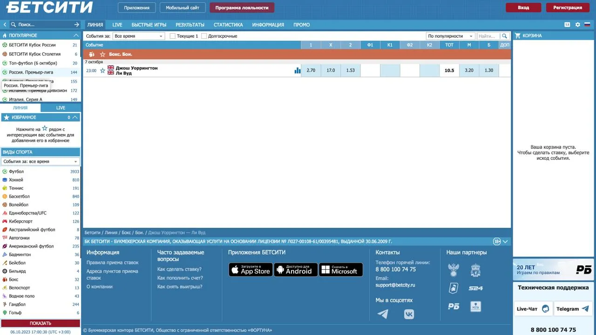
Task: Select total under odds 3.20
Action: (469, 70)
